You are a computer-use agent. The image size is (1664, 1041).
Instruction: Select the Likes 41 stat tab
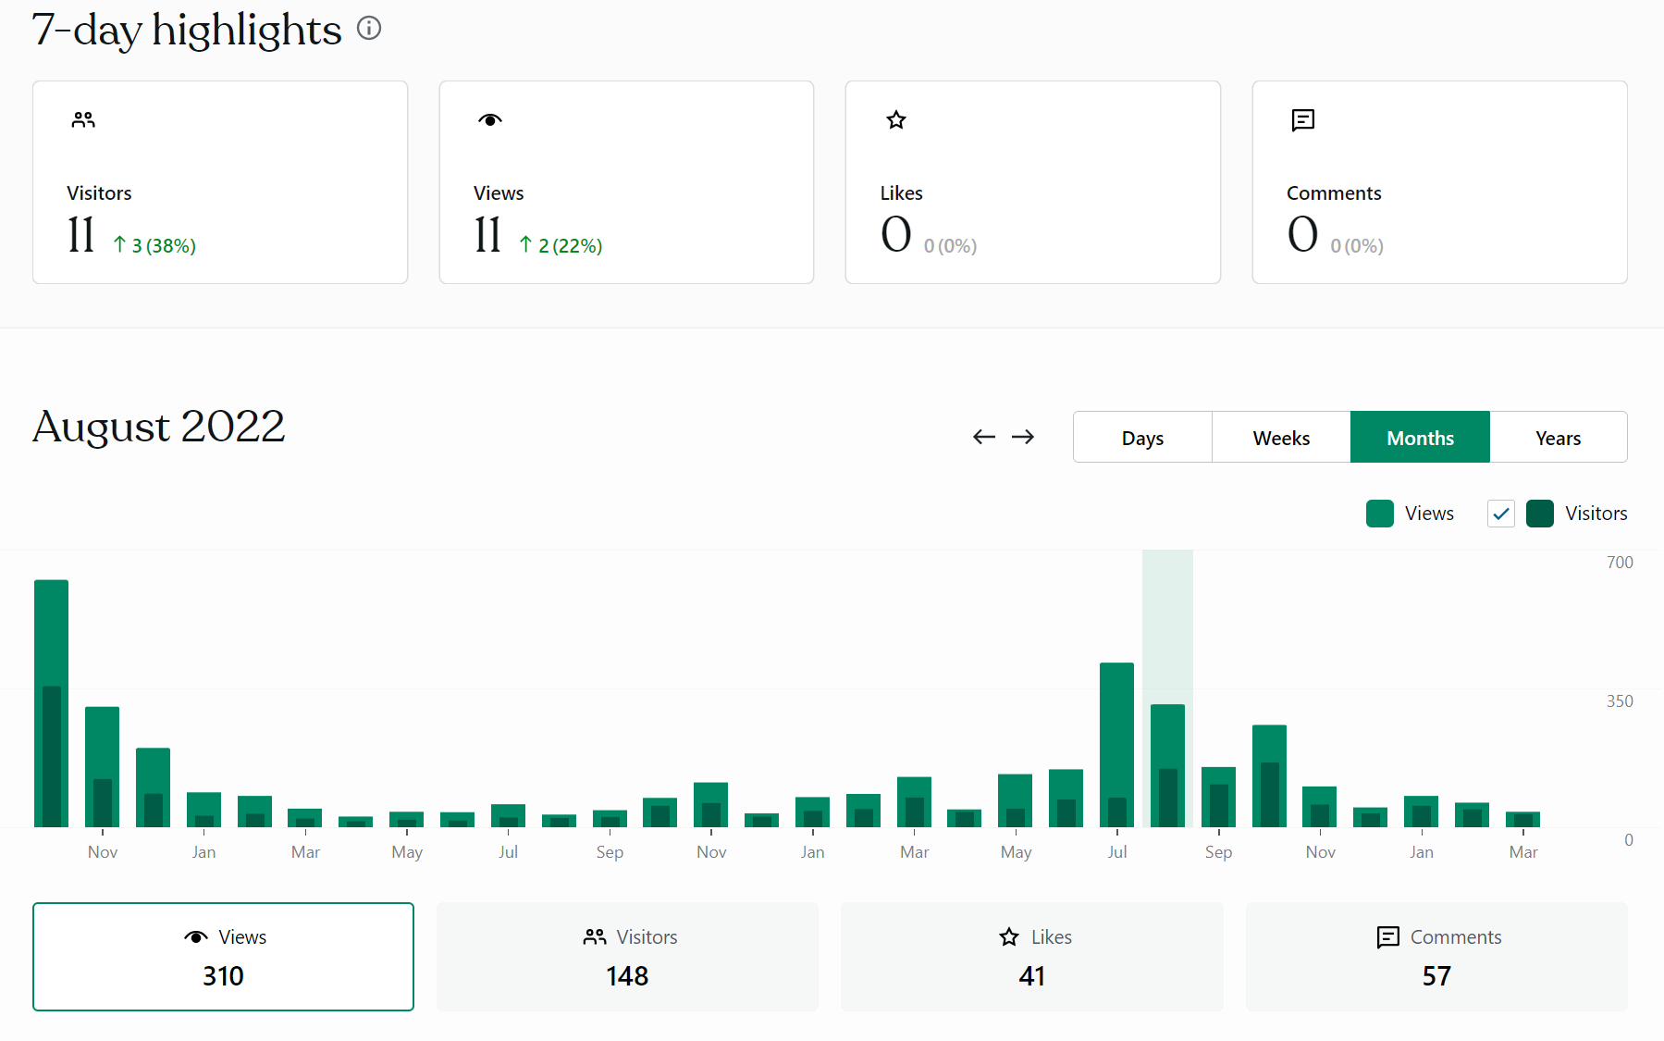(1031, 957)
